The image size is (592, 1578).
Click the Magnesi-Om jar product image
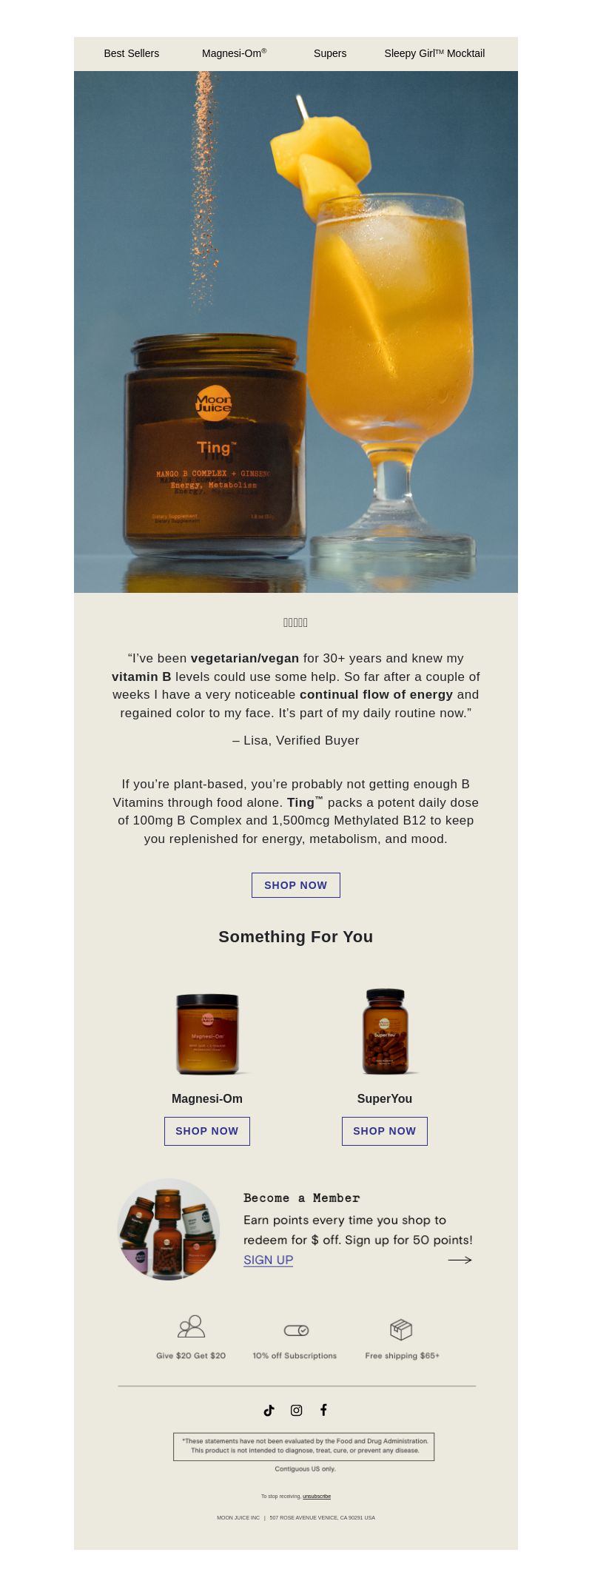click(x=208, y=1033)
